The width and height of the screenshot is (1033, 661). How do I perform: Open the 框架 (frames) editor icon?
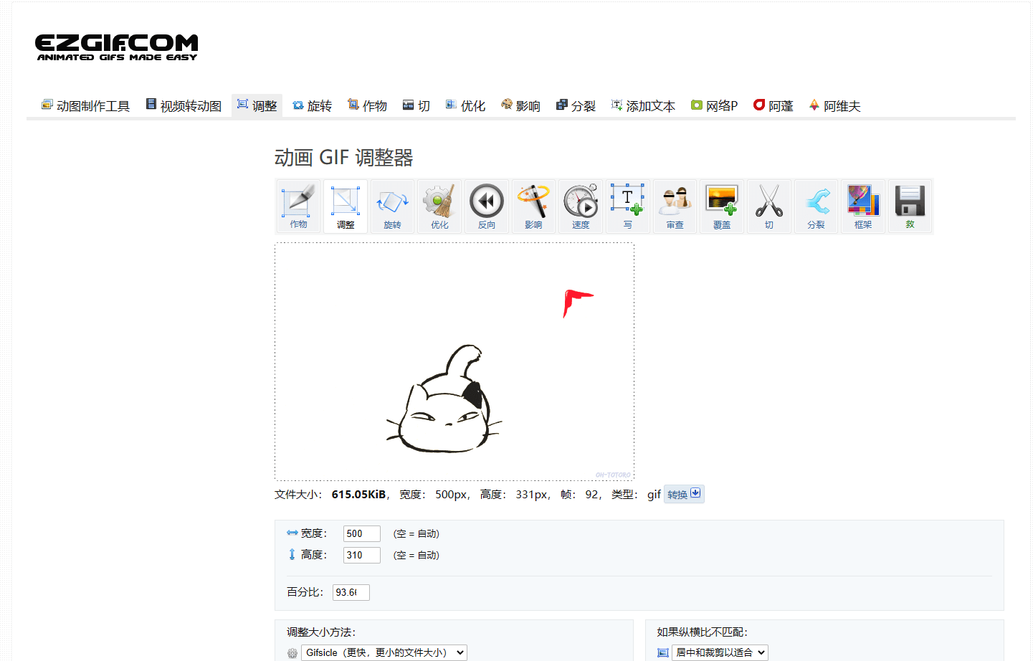862,206
